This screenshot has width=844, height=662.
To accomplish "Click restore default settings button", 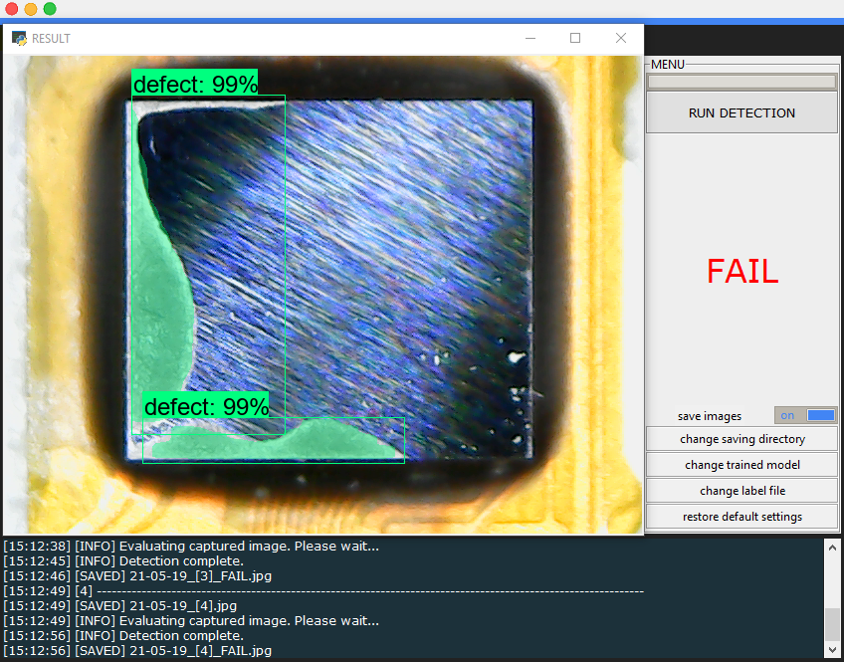I will click(741, 517).
